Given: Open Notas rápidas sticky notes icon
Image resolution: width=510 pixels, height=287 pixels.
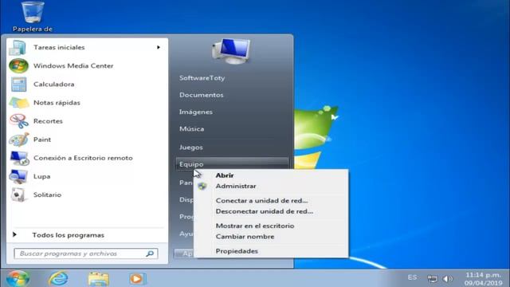Looking at the screenshot, I should [19, 103].
